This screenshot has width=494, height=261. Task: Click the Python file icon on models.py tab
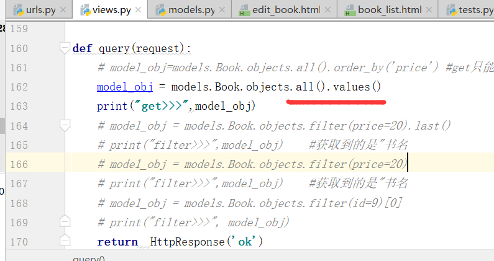click(x=161, y=10)
